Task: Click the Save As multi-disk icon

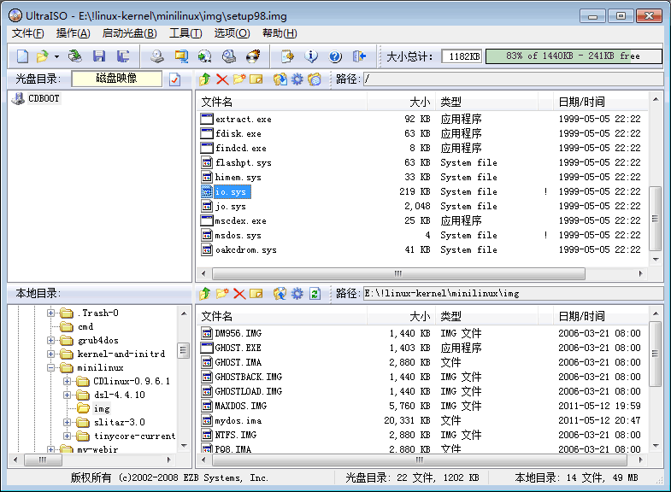Action: pyautogui.click(x=123, y=56)
